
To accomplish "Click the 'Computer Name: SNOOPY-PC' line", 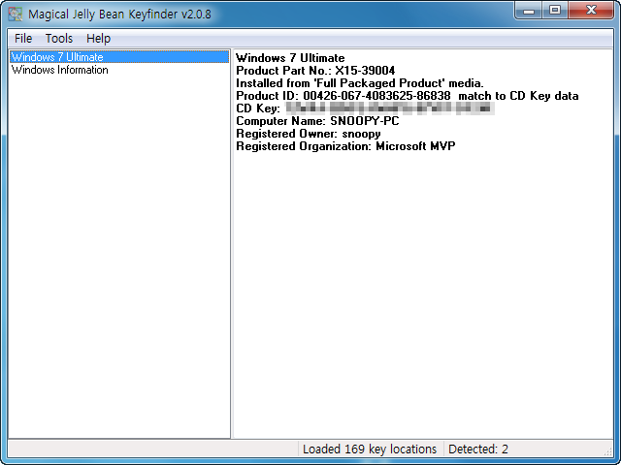I will click(317, 120).
